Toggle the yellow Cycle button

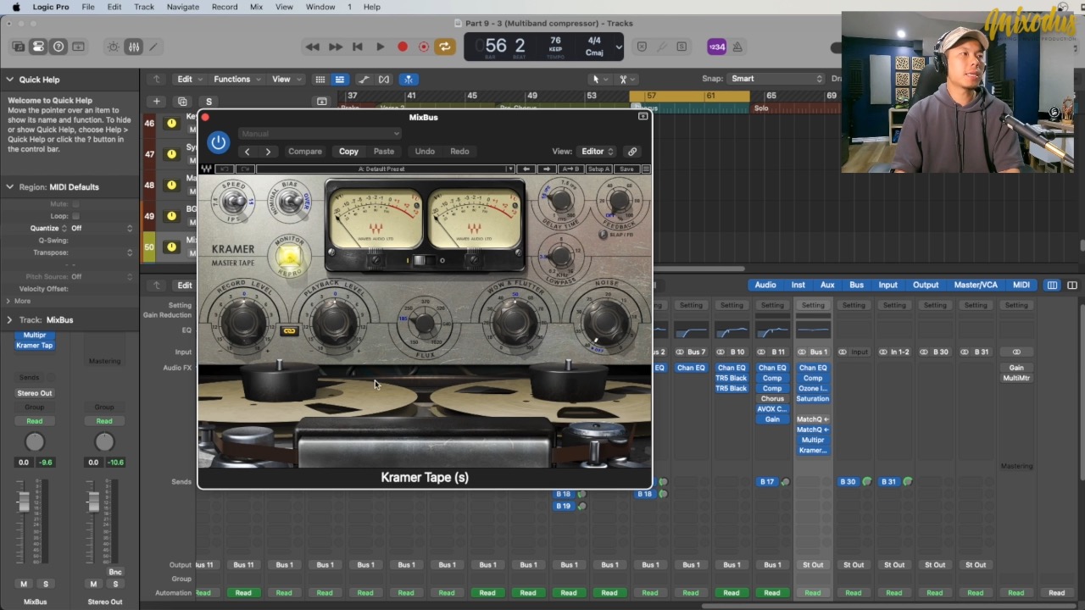445,47
